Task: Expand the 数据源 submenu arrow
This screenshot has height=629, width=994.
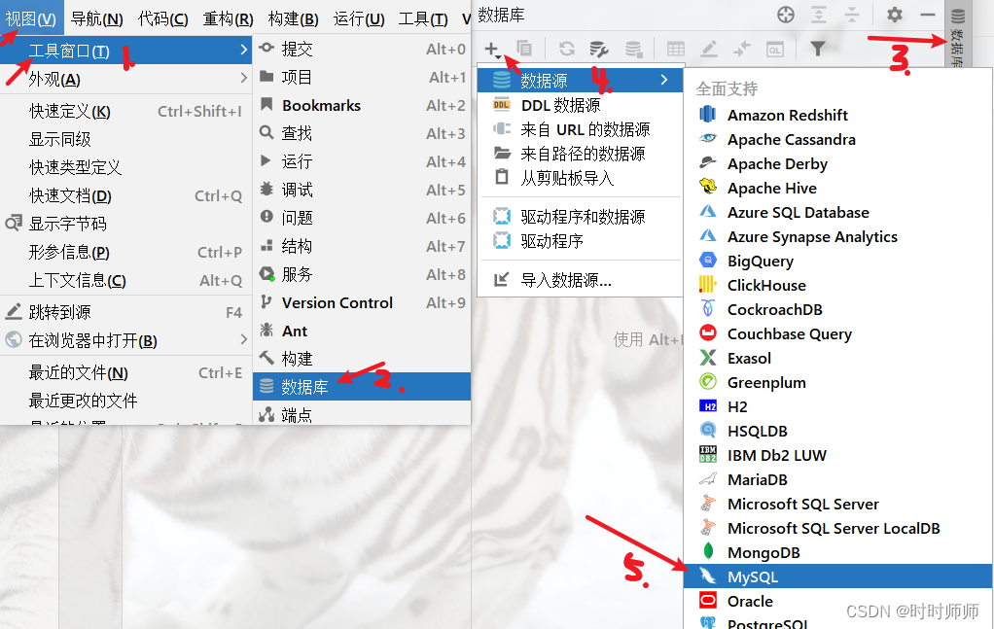Action: [x=663, y=80]
